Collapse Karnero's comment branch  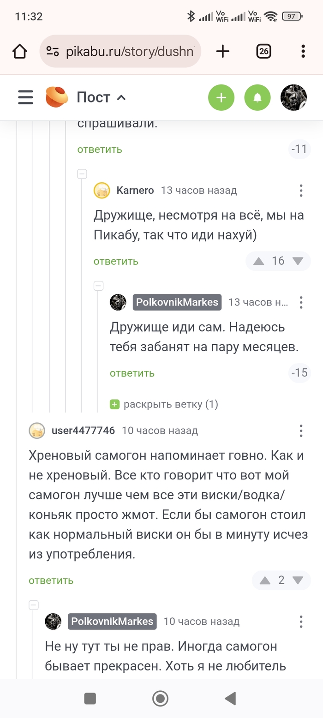coord(82,174)
